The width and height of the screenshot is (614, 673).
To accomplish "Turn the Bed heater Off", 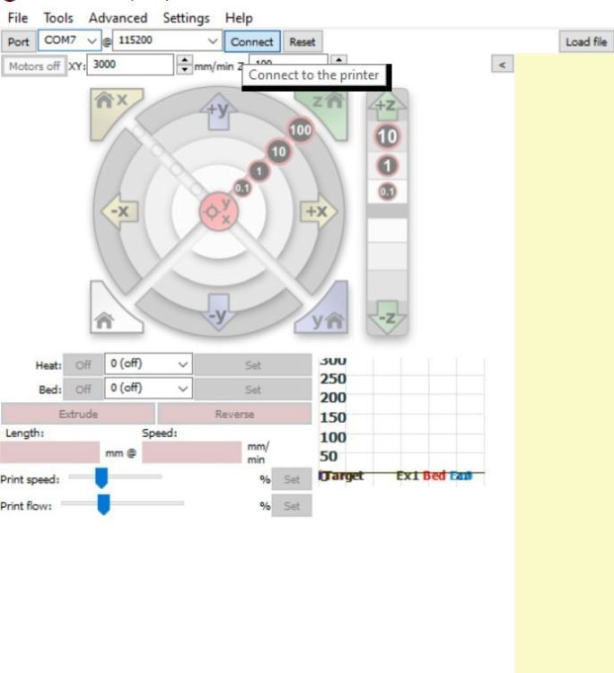I will pos(83,389).
